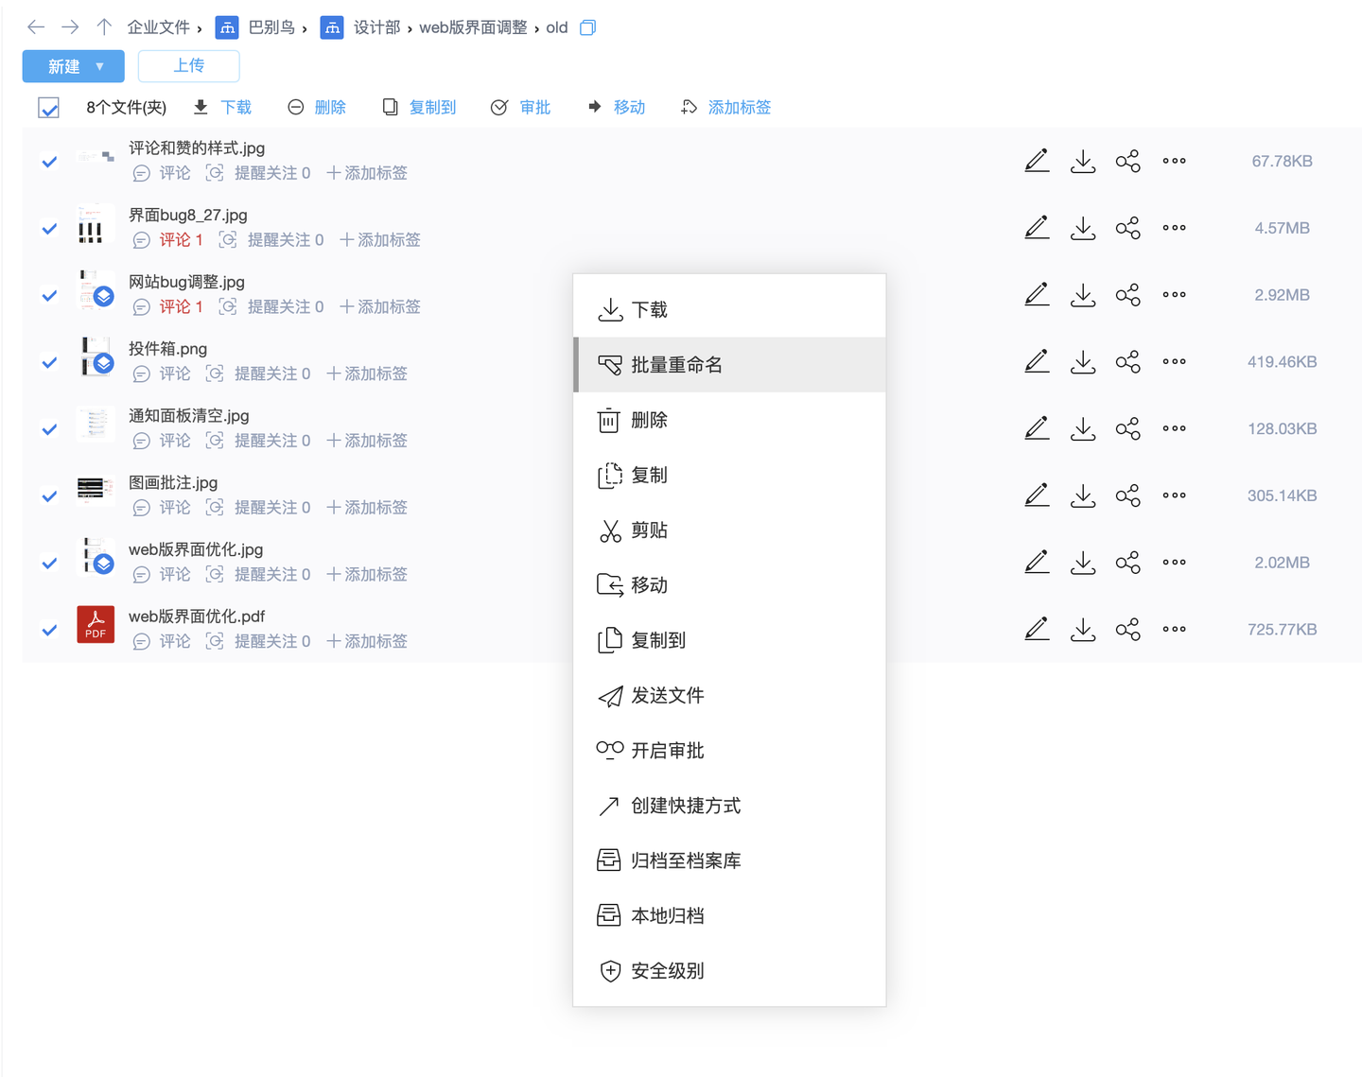Go up one folder level

[x=104, y=27]
